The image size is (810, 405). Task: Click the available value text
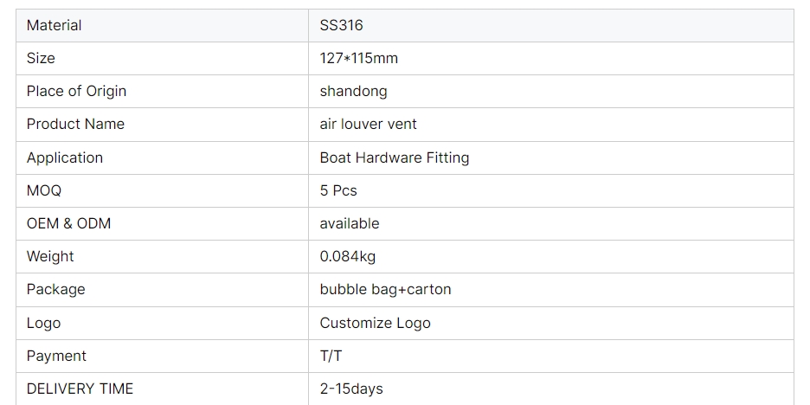point(349,223)
